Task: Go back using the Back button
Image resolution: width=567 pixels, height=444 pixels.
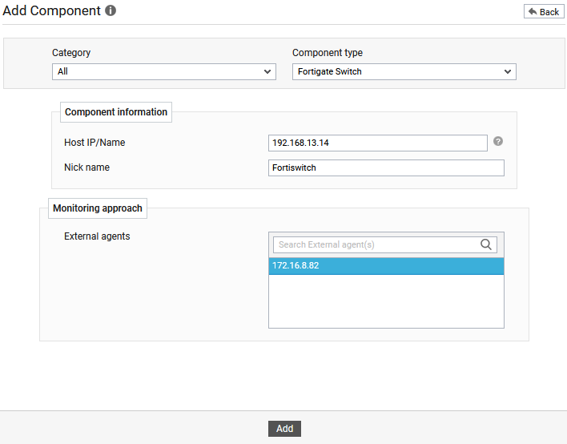Action: 544,11
